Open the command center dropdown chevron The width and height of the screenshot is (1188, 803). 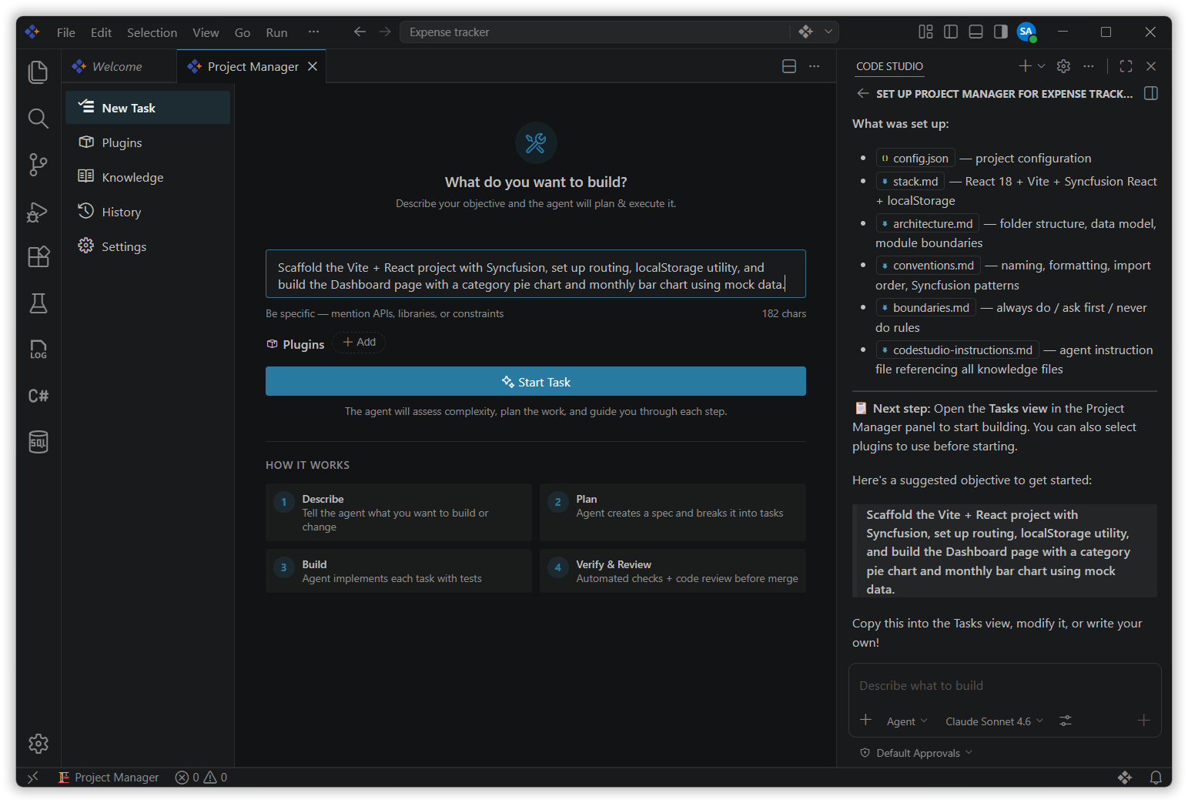[x=828, y=32]
